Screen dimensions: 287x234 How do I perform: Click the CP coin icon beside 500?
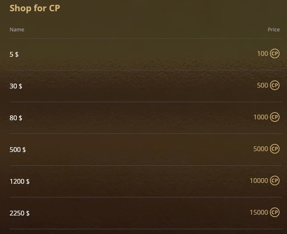tap(275, 85)
